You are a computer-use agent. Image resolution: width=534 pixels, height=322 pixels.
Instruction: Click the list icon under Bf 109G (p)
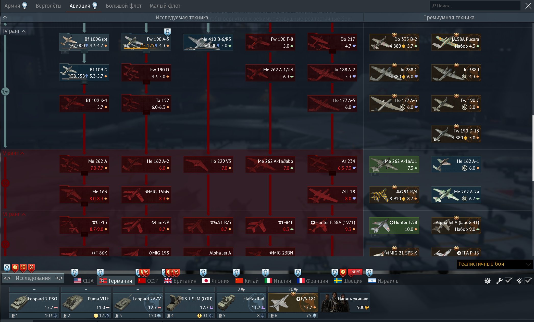tap(84, 51)
